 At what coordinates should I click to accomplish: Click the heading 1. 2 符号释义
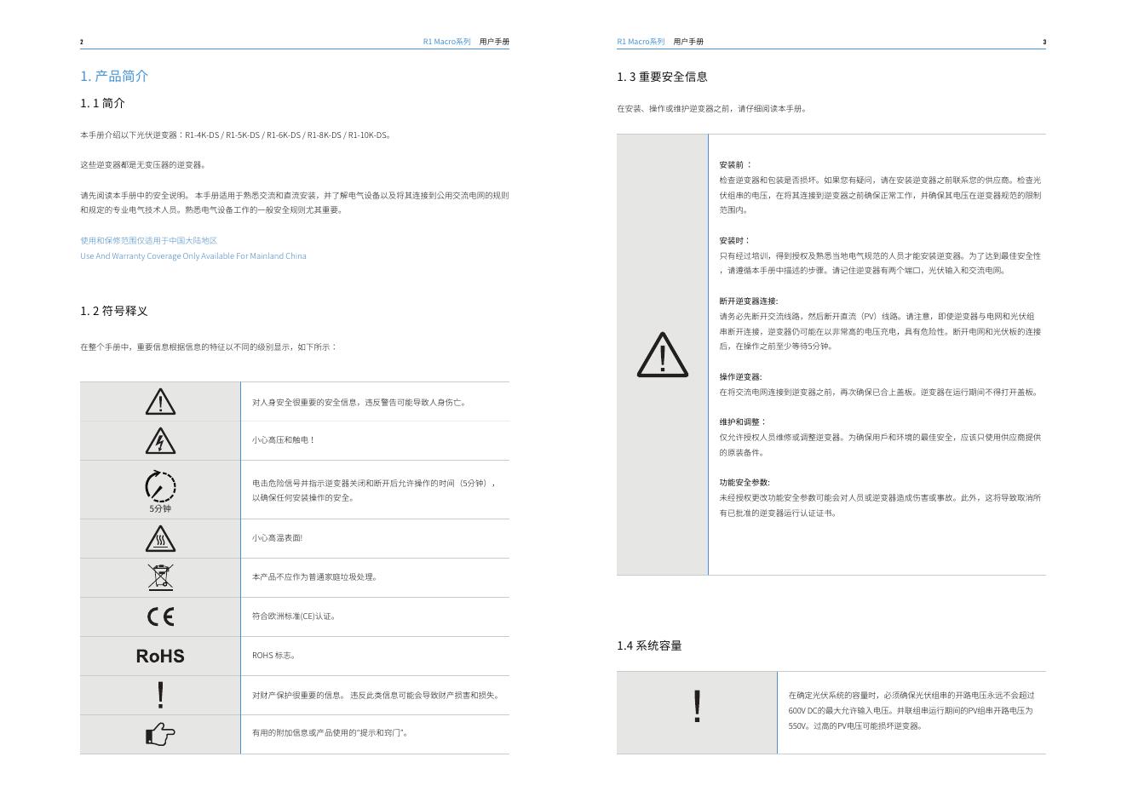click(114, 311)
